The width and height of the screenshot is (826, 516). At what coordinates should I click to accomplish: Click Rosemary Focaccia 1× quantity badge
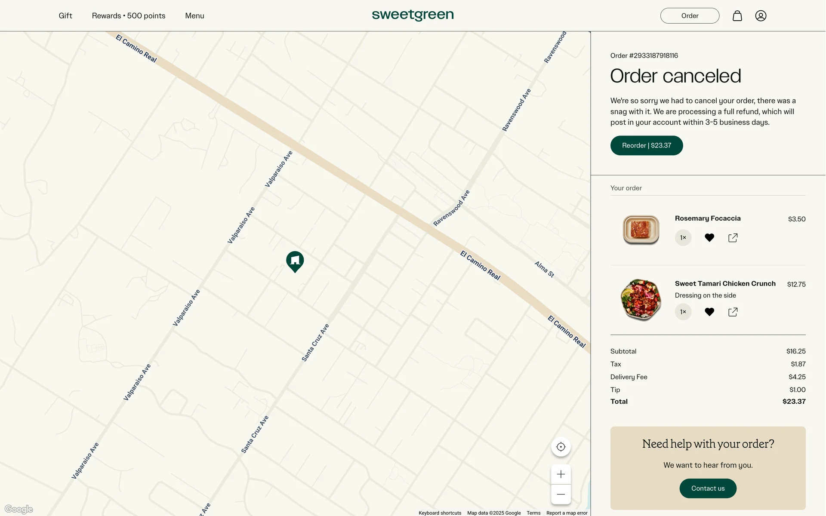click(683, 238)
